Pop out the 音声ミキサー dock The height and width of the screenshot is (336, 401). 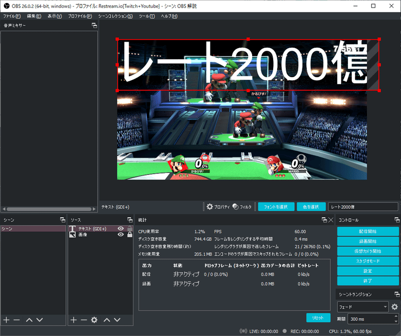point(94,26)
